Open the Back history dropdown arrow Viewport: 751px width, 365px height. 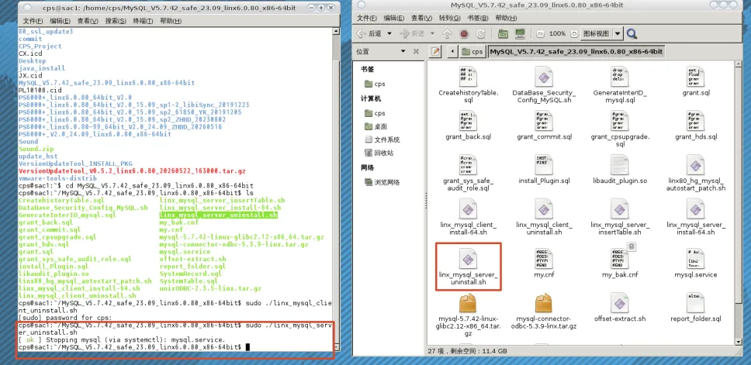(389, 33)
